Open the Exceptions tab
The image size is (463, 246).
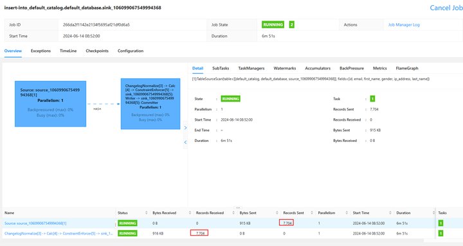click(41, 51)
